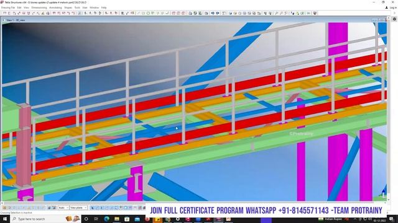398x223 pixels.
Task: Open Microsoft Store from taskbar
Action: tap(127, 219)
